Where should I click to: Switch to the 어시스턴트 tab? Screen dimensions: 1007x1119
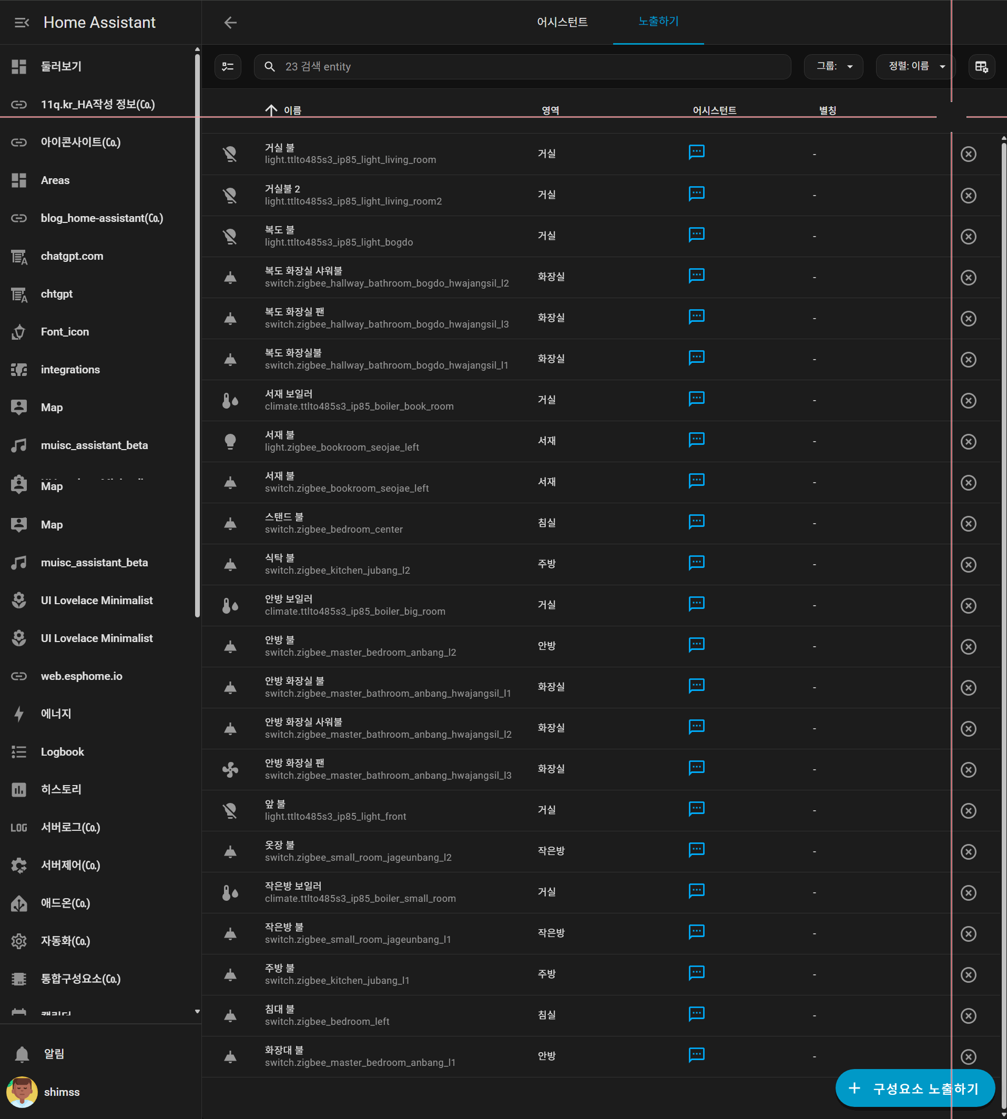(x=562, y=22)
